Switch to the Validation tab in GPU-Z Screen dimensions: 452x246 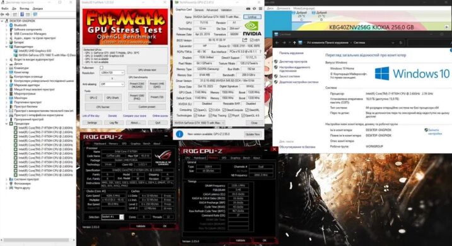[x=226, y=10]
